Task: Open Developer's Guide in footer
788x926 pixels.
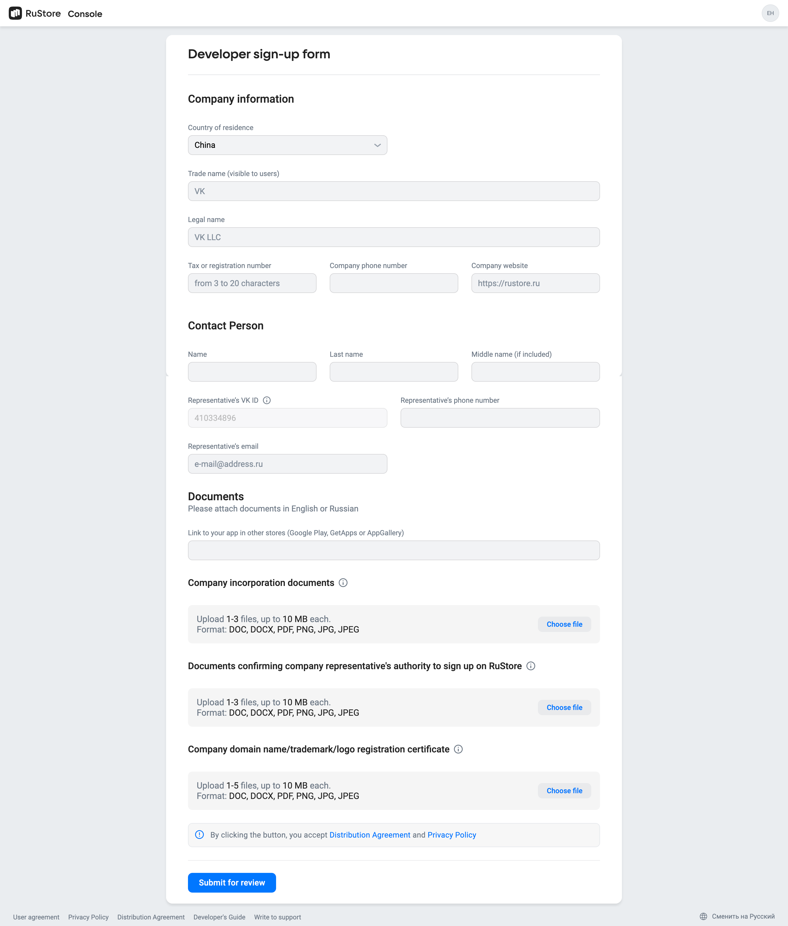Action: [x=219, y=917]
